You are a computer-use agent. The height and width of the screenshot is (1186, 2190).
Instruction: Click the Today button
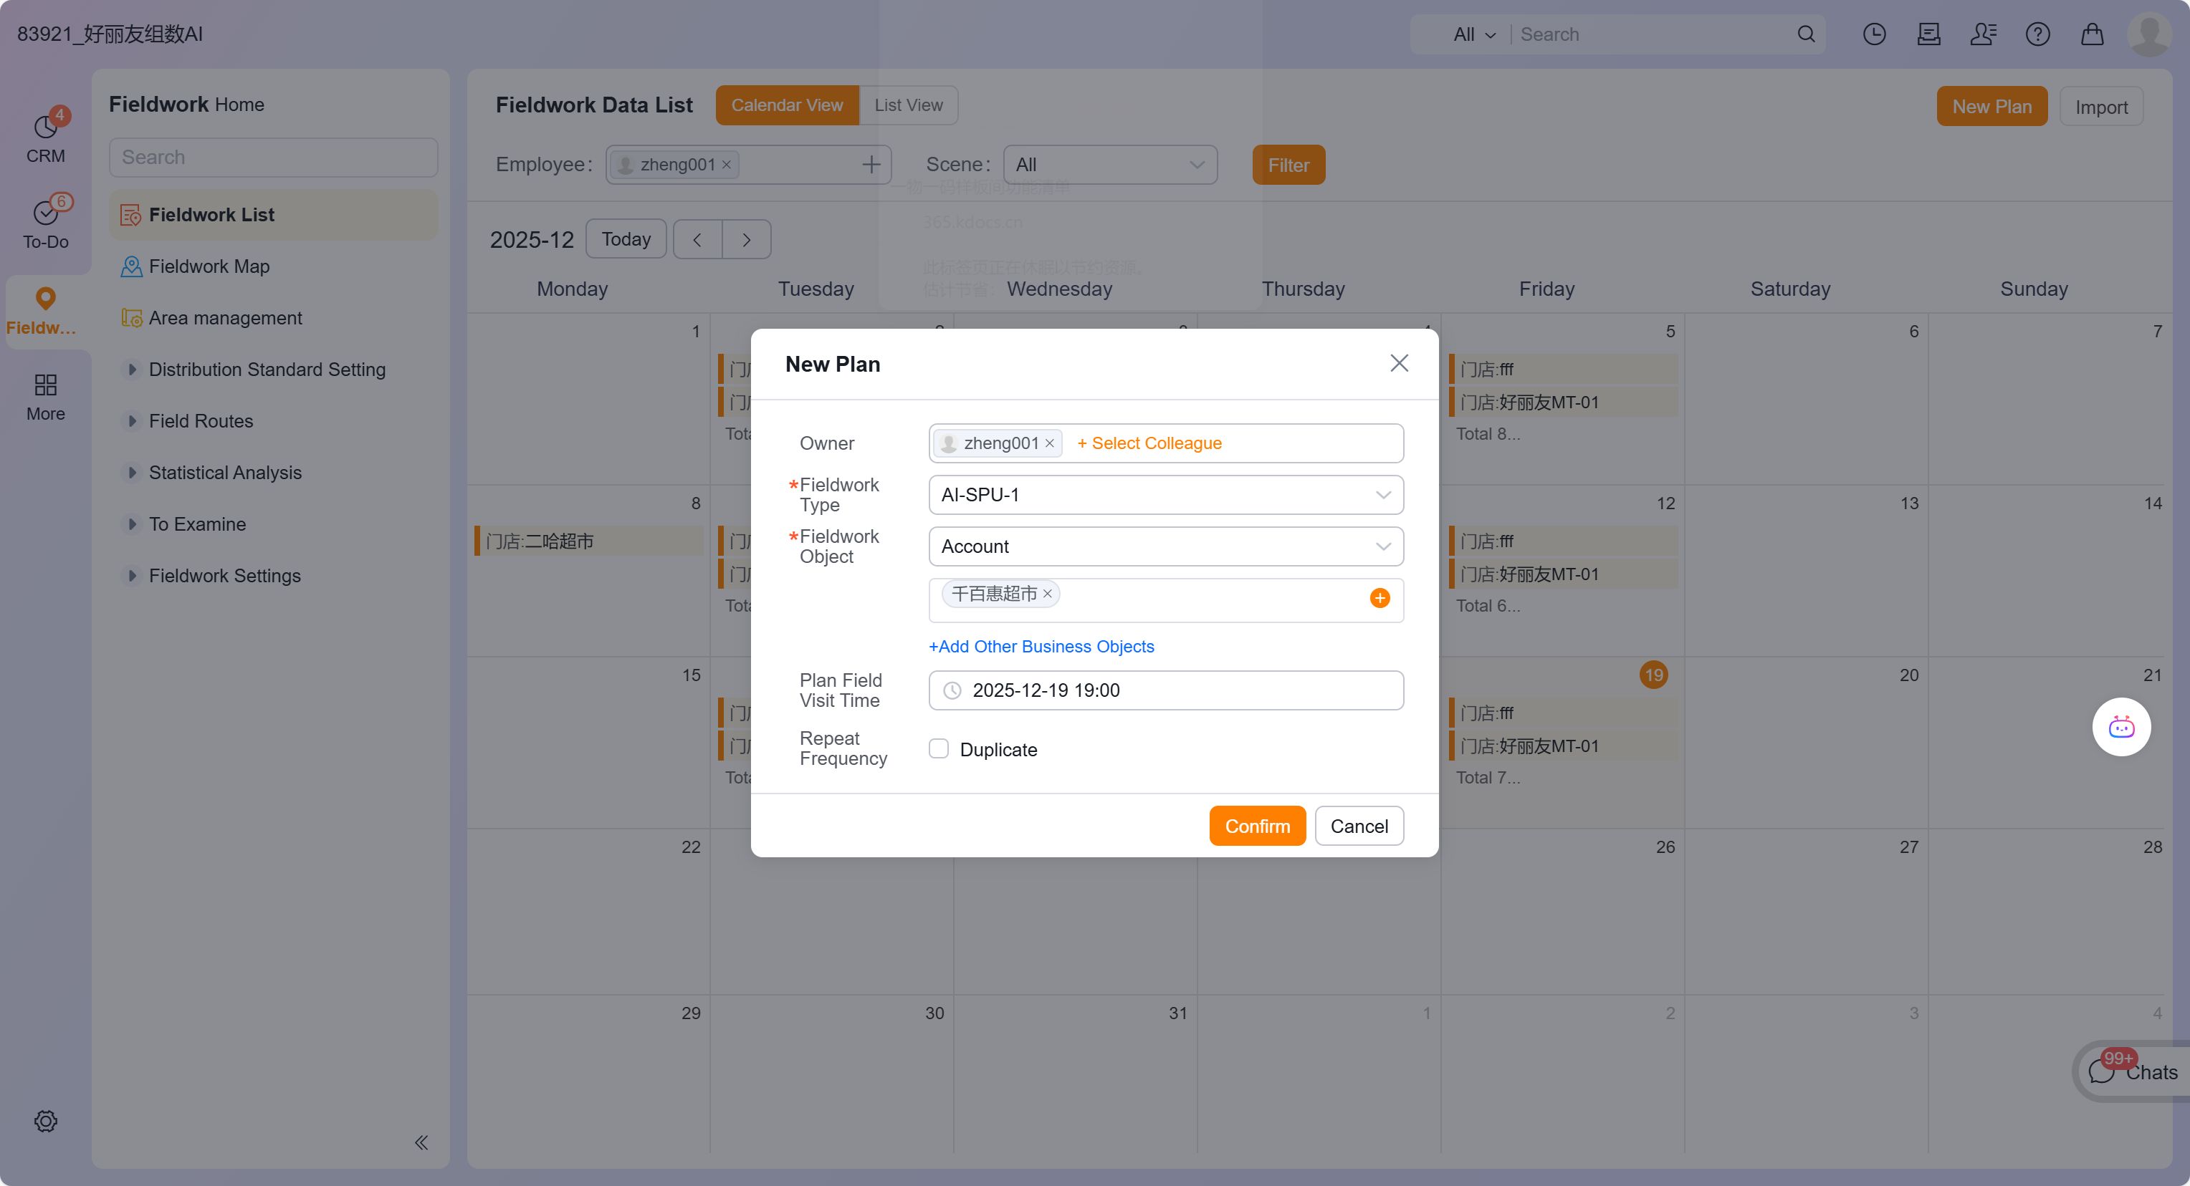626,240
